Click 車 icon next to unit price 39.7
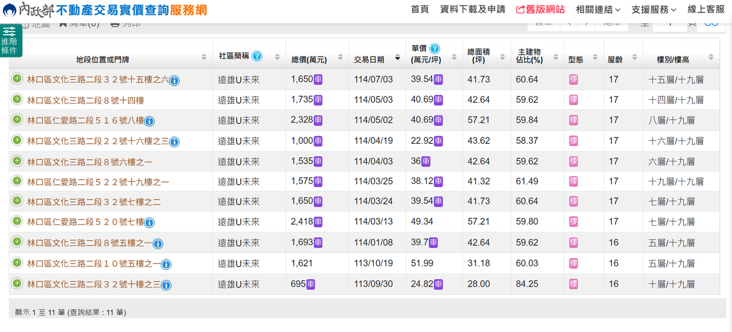This screenshot has width=732, height=332. (x=433, y=242)
